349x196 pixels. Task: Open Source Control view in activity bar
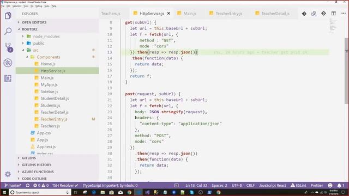click(9, 47)
